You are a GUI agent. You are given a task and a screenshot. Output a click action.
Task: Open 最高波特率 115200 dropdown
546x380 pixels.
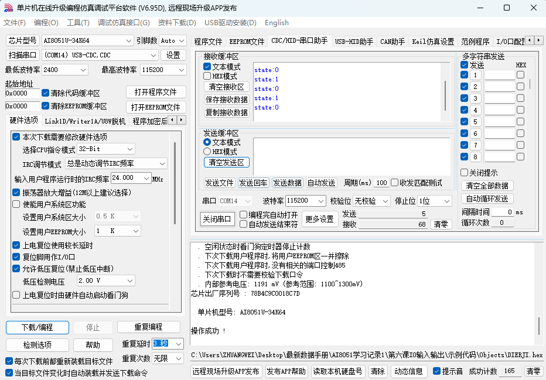(x=163, y=70)
